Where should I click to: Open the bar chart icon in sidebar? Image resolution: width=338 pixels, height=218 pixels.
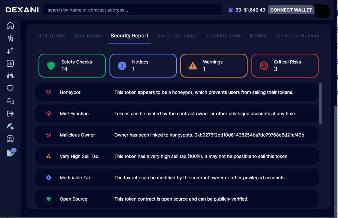tap(10, 63)
